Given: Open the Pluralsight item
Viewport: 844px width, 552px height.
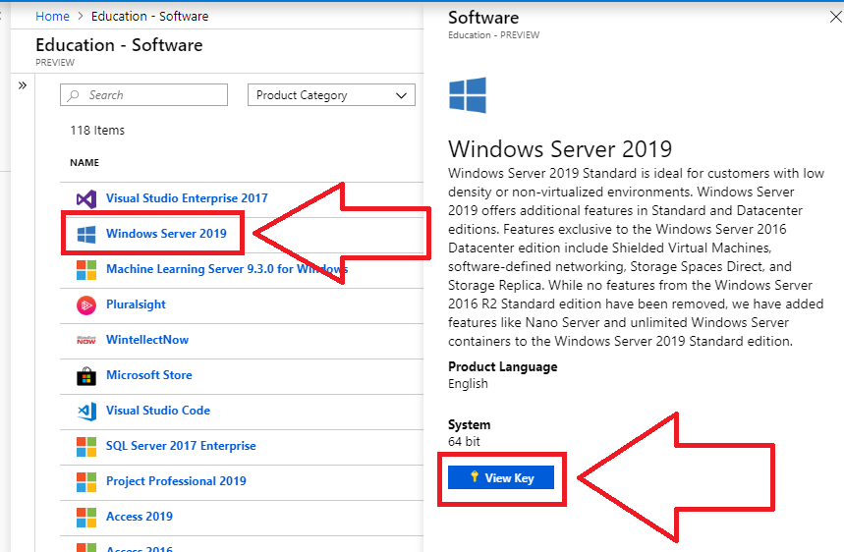Looking at the screenshot, I should (x=136, y=304).
